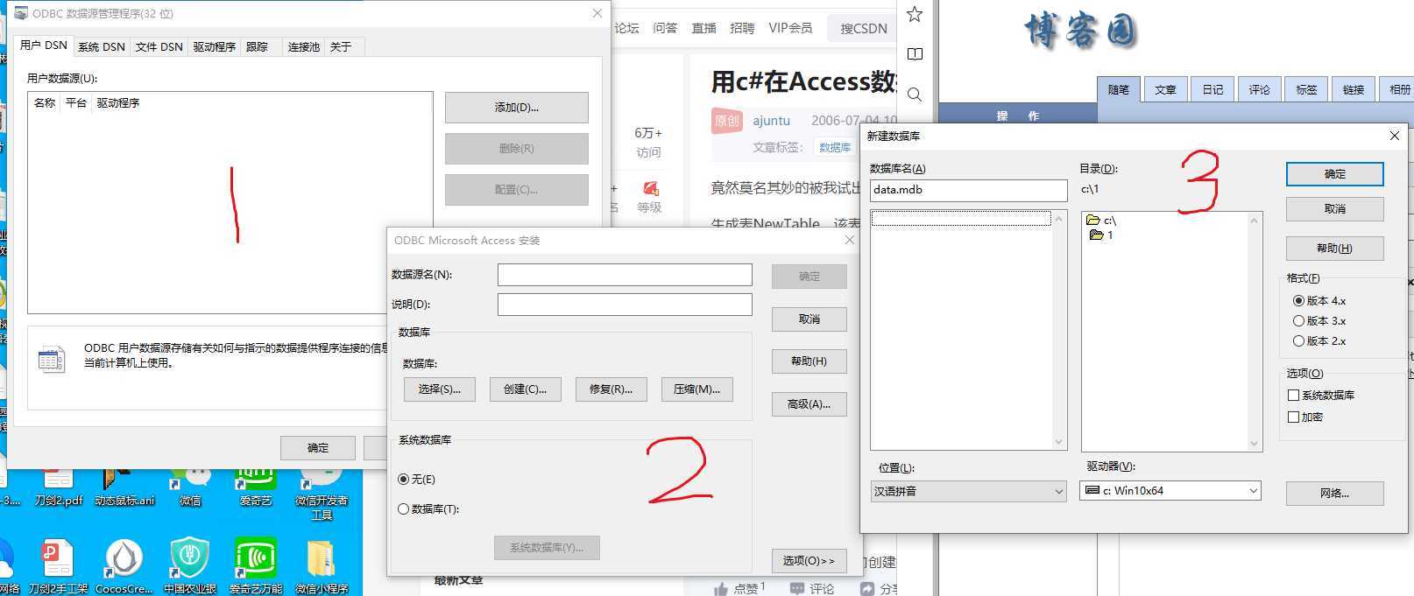The height and width of the screenshot is (596, 1414).
Task: Click 压缩(M)... database button
Action: click(x=697, y=389)
